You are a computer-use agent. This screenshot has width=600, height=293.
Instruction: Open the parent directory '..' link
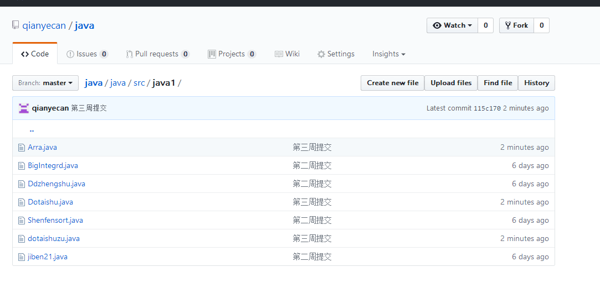tap(32, 129)
